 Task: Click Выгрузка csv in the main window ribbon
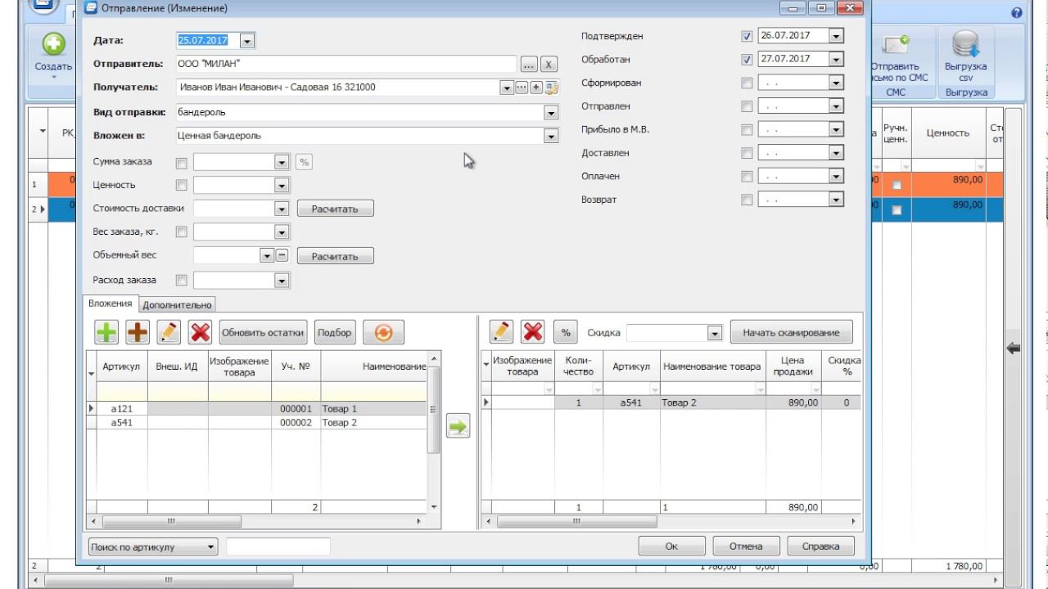966,54
